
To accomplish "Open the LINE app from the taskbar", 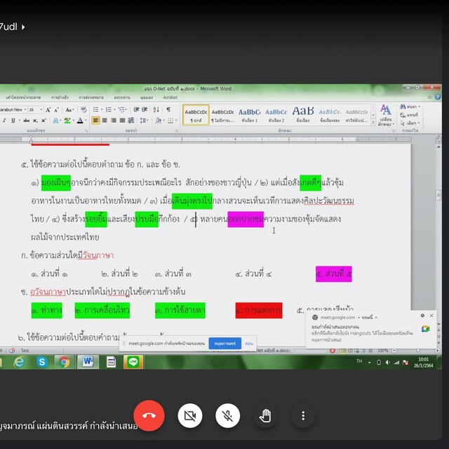I will pos(133,362).
